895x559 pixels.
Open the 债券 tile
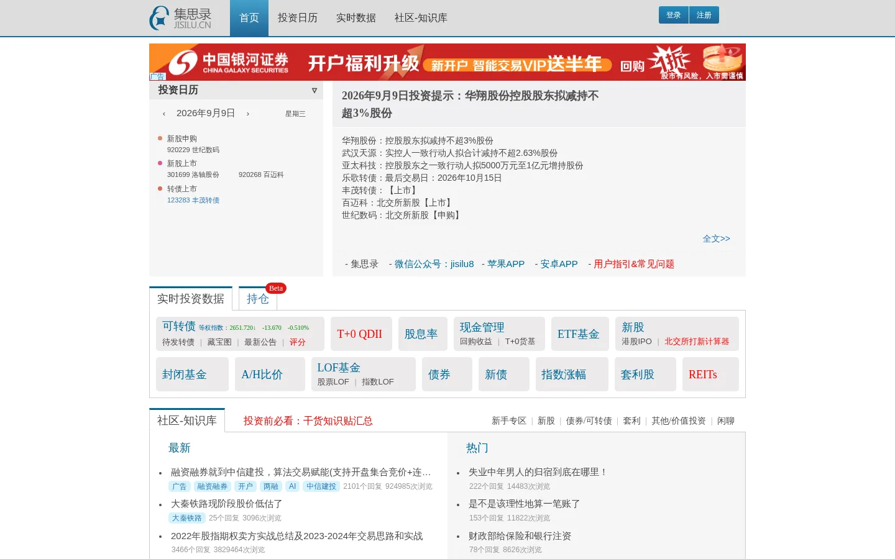pos(447,375)
